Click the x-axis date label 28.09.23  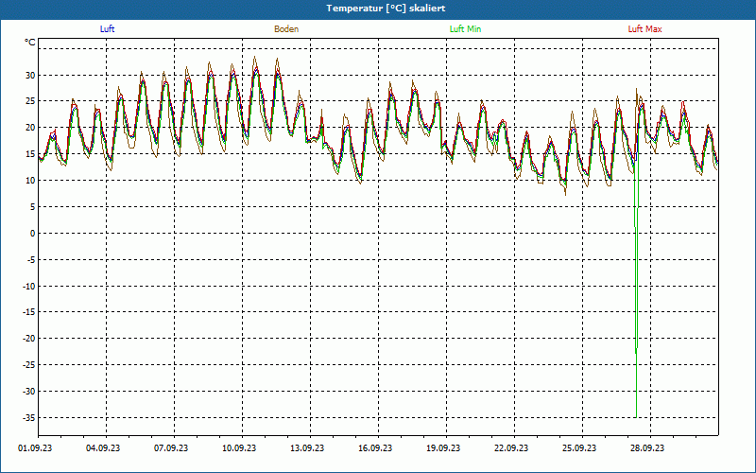click(x=647, y=447)
